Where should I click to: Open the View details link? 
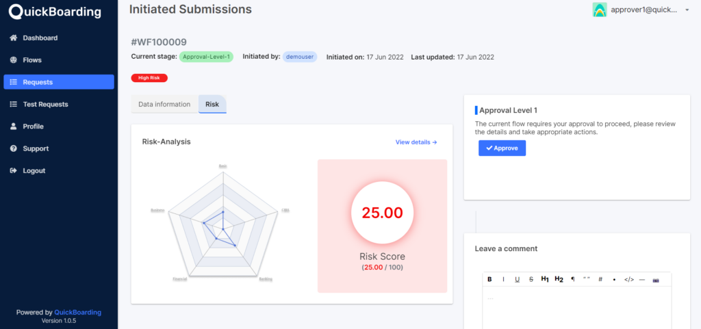(x=416, y=142)
